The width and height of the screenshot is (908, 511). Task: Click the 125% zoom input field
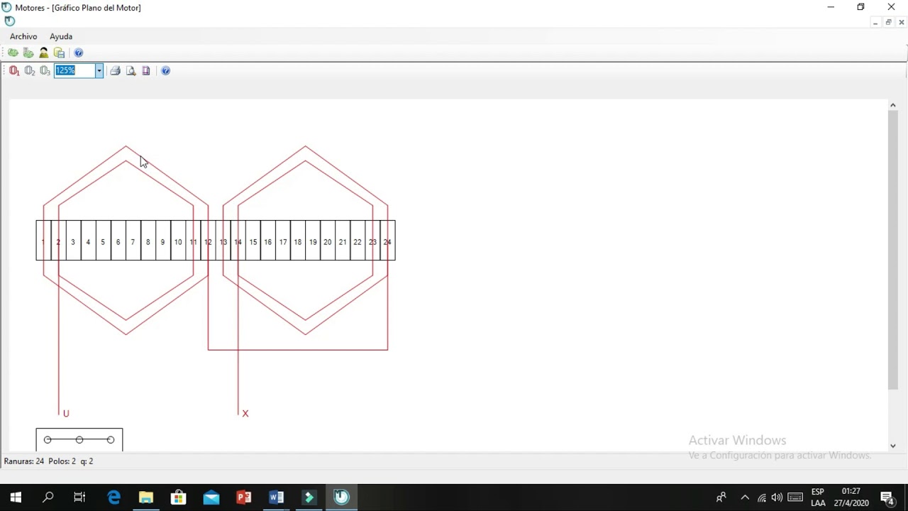(x=74, y=70)
